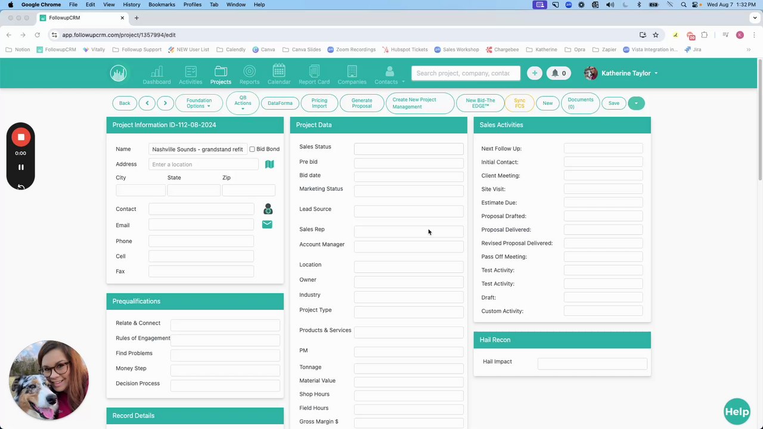Click the email envelope icon
The width and height of the screenshot is (763, 429).
click(267, 225)
